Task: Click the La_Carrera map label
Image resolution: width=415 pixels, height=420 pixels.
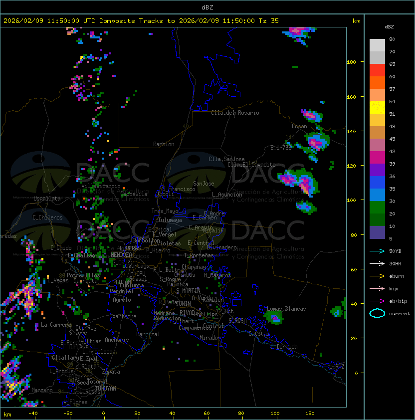Action: (56, 325)
